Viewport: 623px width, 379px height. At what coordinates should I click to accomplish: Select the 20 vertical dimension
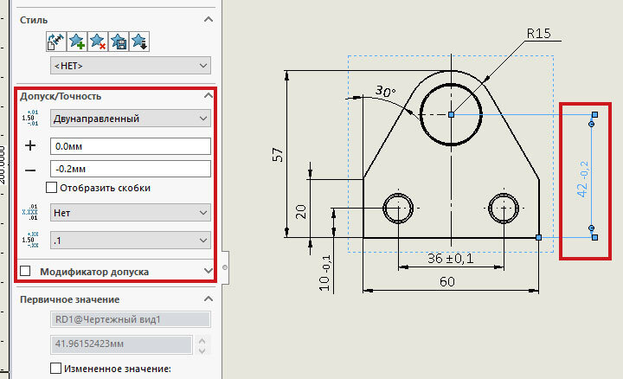(x=301, y=212)
